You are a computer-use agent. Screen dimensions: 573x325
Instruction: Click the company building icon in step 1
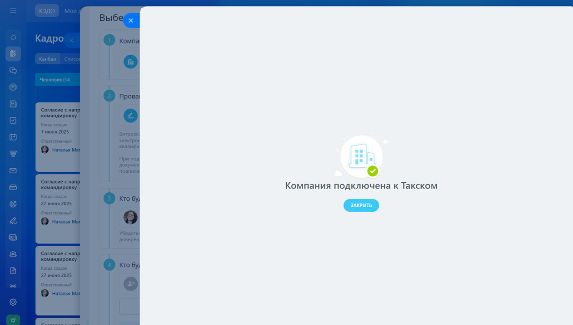click(x=131, y=62)
